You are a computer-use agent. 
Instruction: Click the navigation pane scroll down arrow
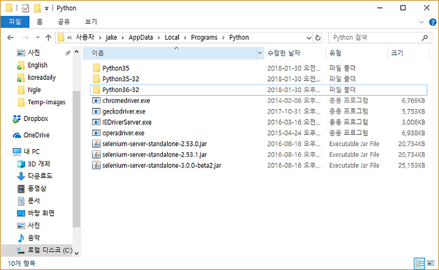(x=76, y=253)
